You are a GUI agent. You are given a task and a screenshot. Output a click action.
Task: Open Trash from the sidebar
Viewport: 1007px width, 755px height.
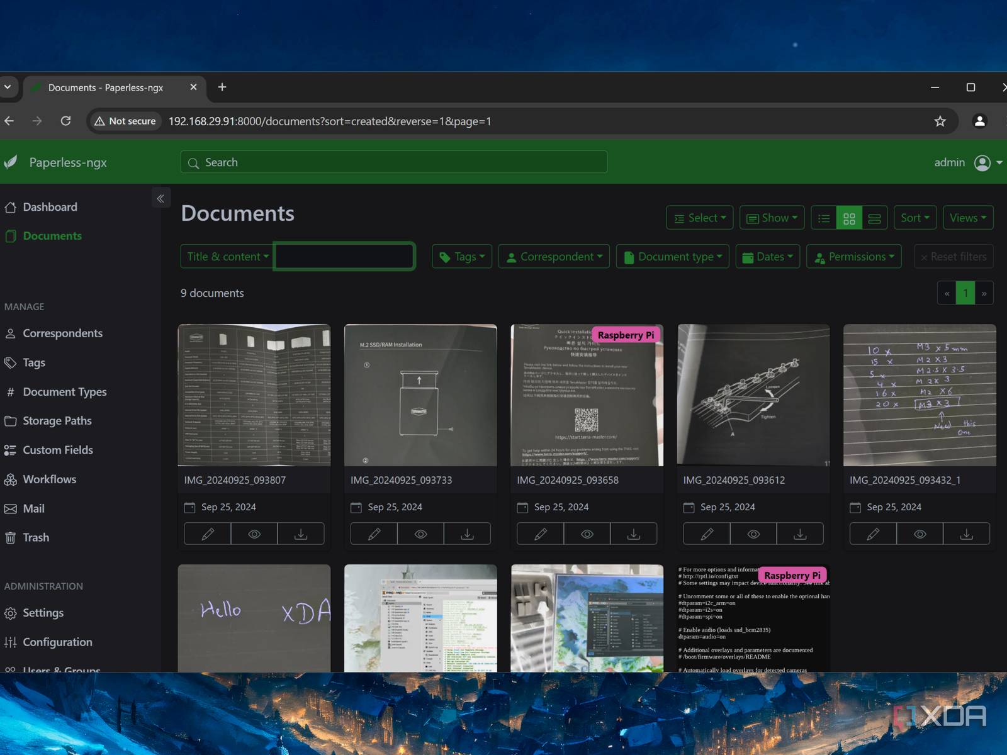point(36,537)
